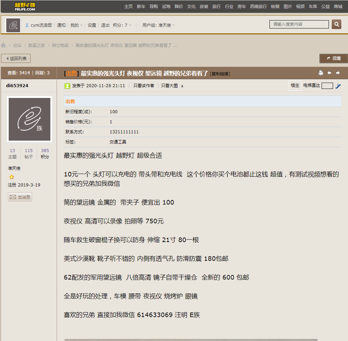Open the 只看大图 expander arrow

point(182,85)
